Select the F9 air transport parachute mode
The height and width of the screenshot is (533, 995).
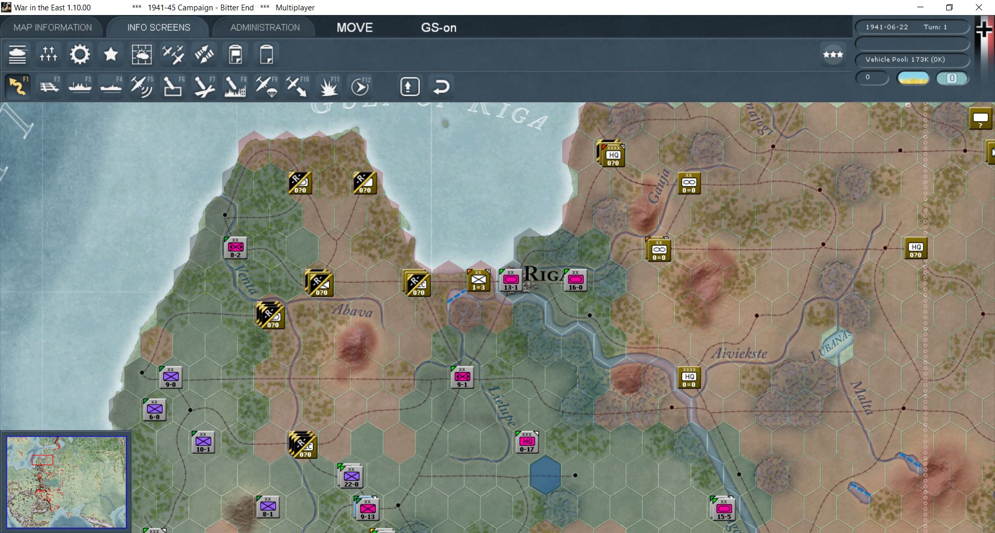pyautogui.click(x=266, y=87)
